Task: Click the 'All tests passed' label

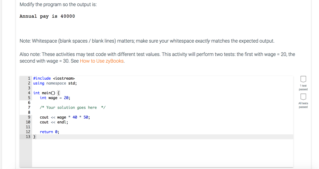Action: [303, 105]
